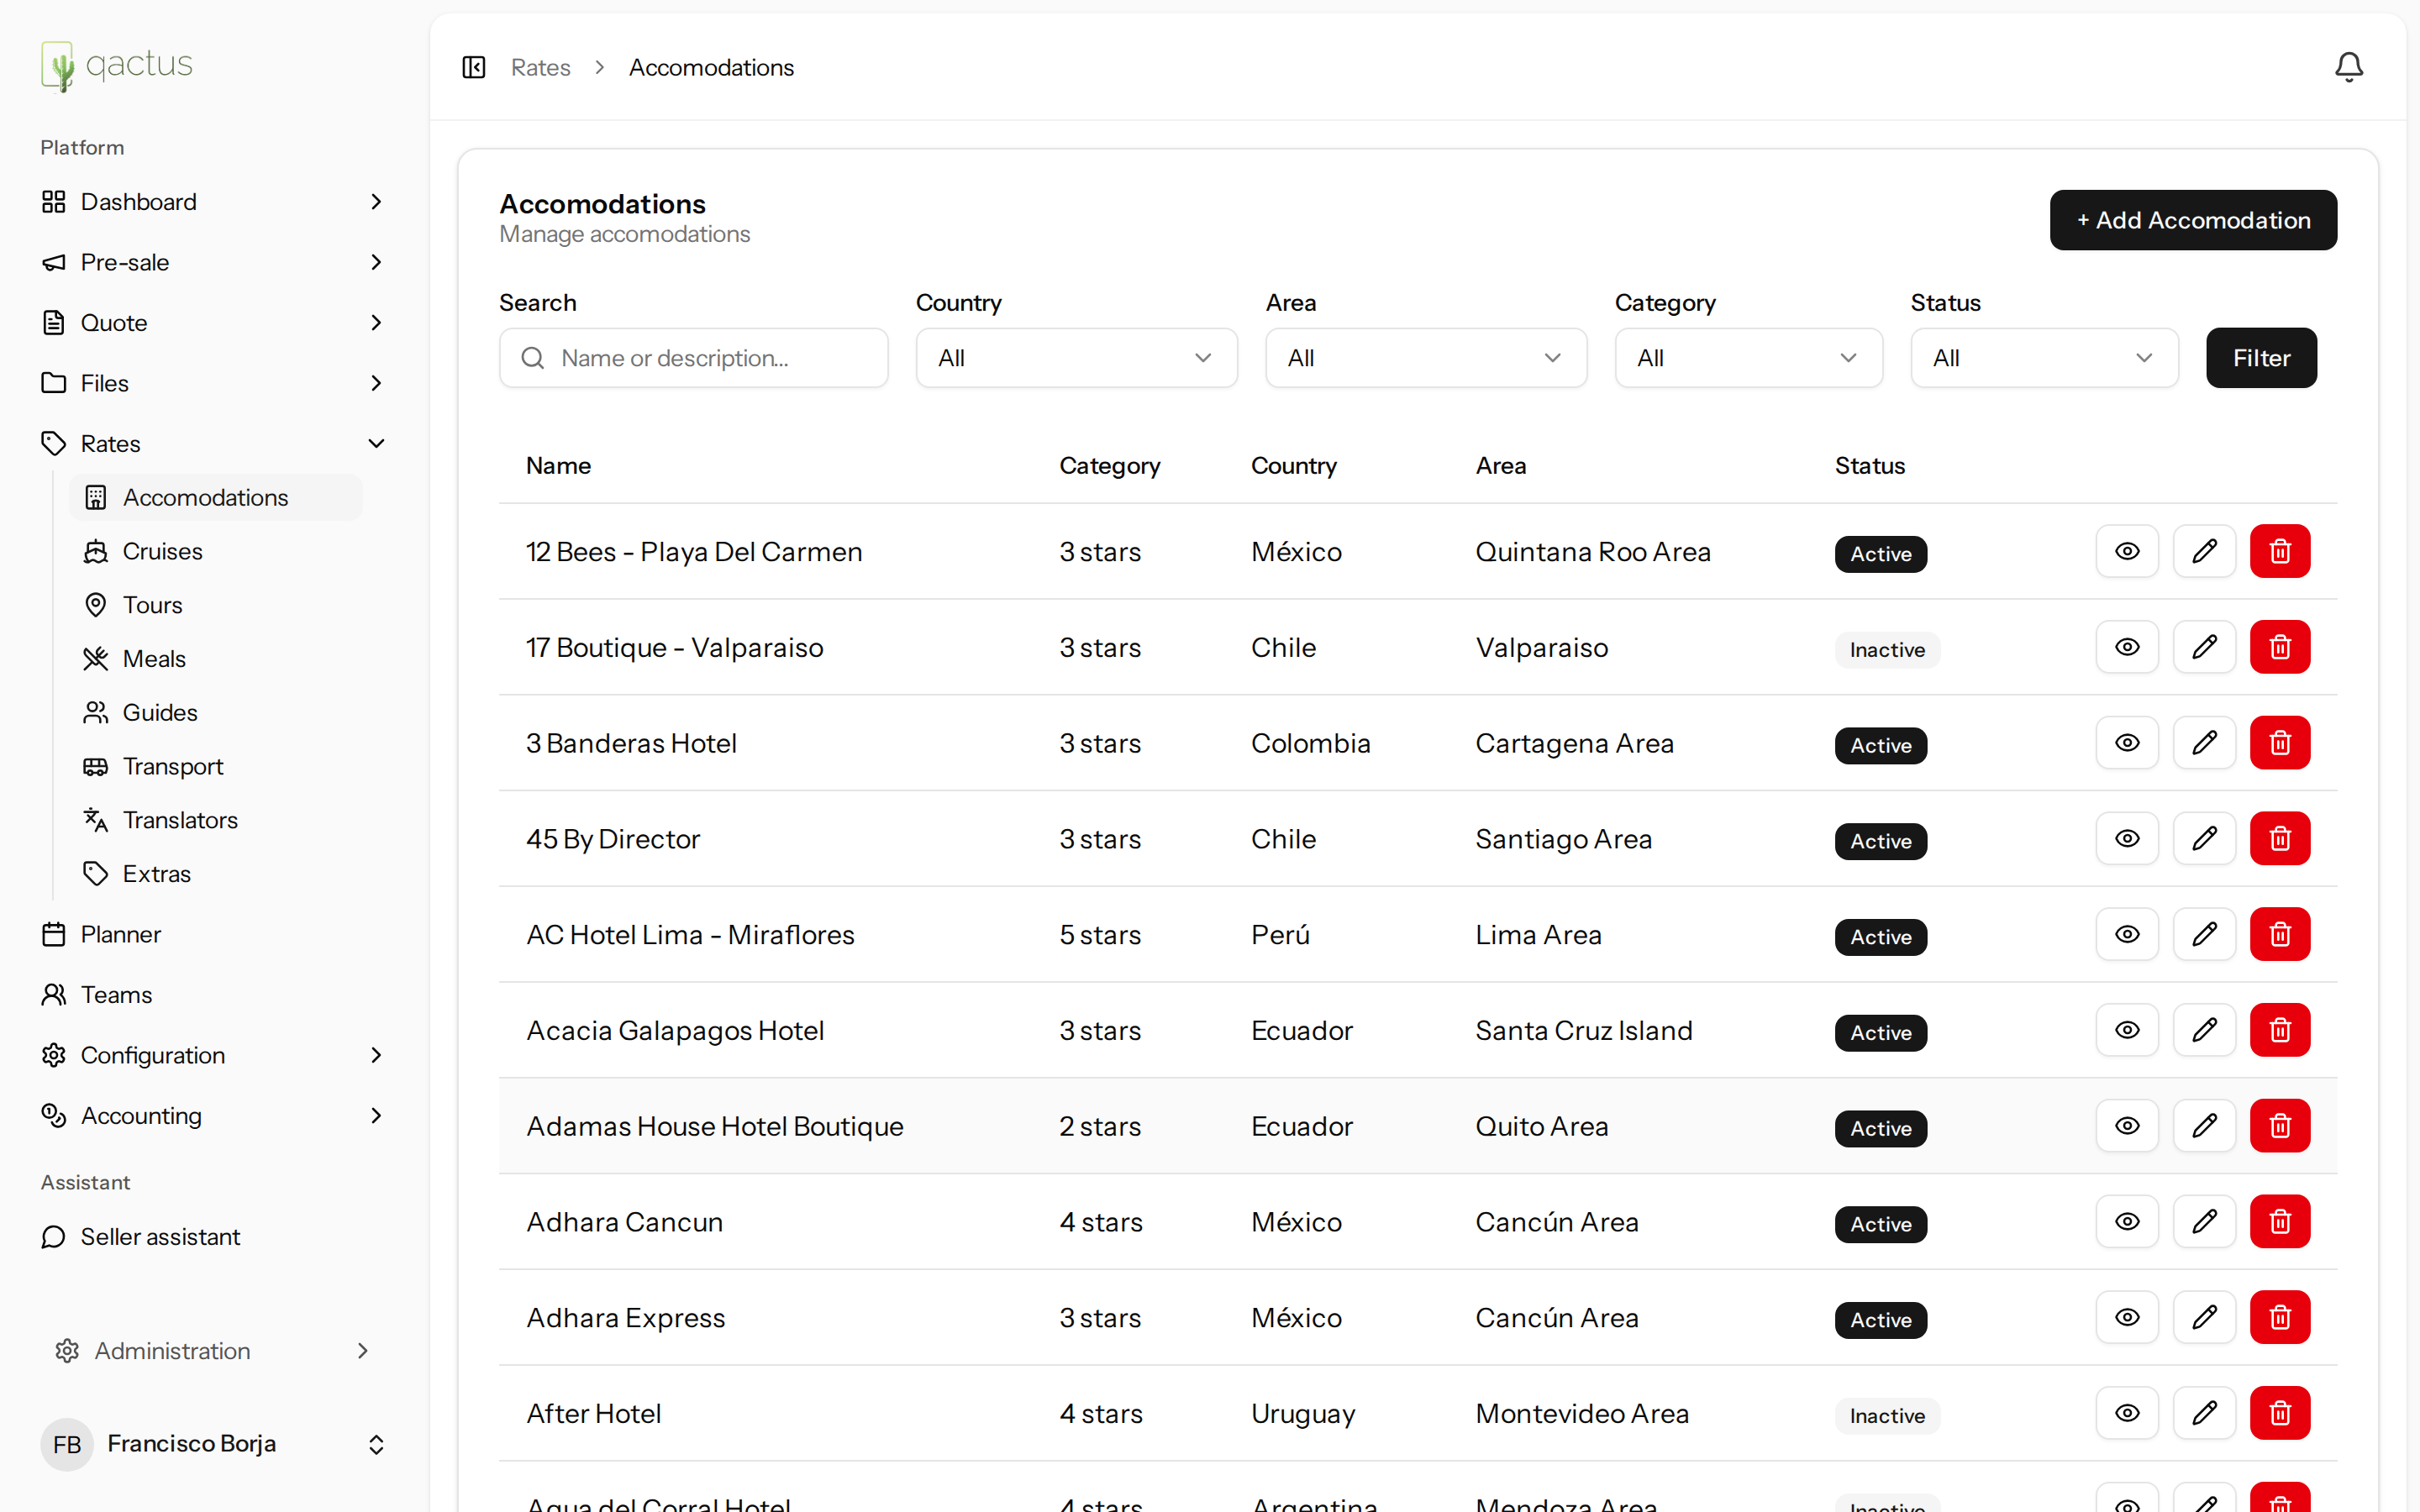Edit the 12 Bees - Playa Del Carmen row
Viewport: 2420px width, 1512px height.
[2204, 551]
